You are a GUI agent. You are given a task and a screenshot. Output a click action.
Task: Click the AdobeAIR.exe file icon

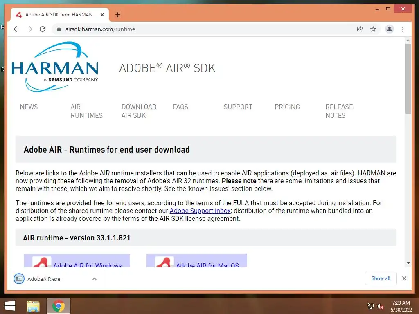point(19,279)
